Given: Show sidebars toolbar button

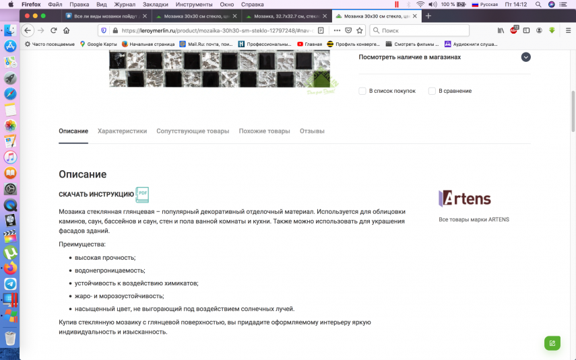Looking at the screenshot, I should coord(526,30).
